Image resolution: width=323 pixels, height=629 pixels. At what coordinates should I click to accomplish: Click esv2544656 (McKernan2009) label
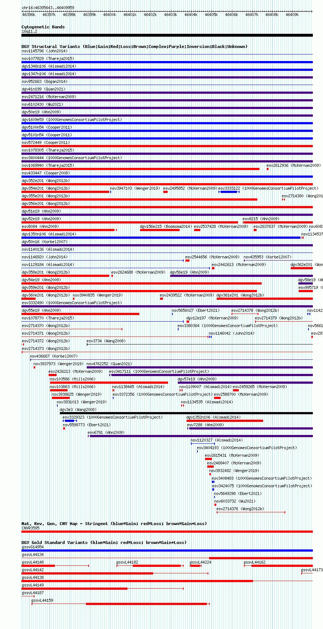(212, 257)
